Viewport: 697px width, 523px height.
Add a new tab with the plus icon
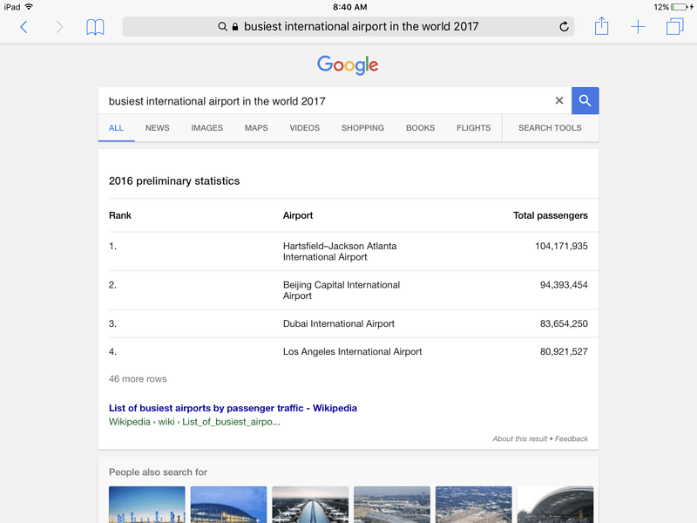pyautogui.click(x=638, y=27)
